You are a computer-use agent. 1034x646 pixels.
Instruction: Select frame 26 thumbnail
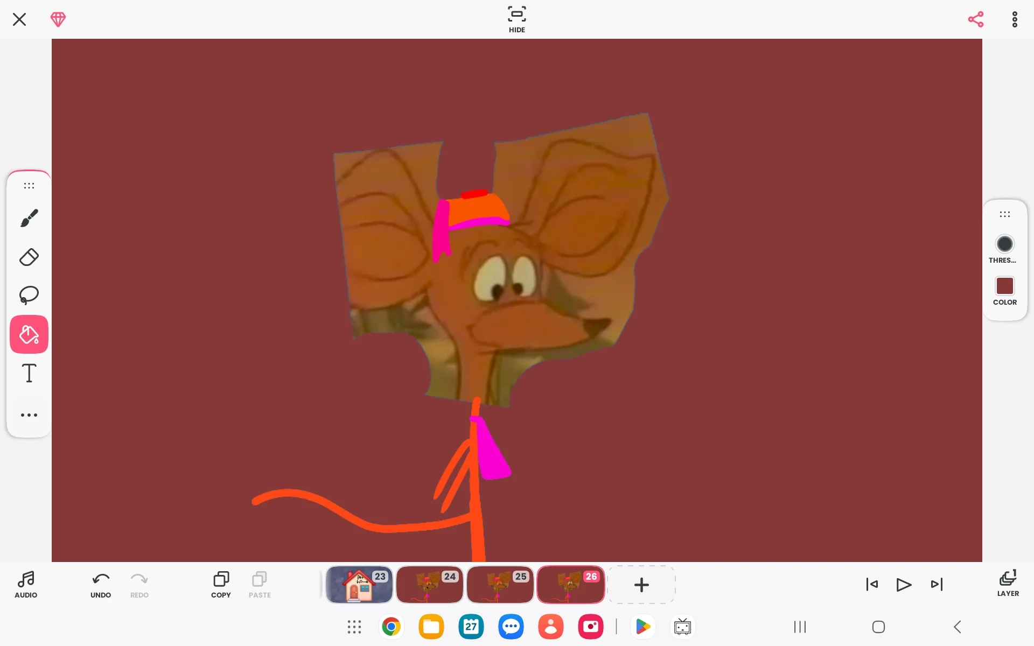(571, 585)
